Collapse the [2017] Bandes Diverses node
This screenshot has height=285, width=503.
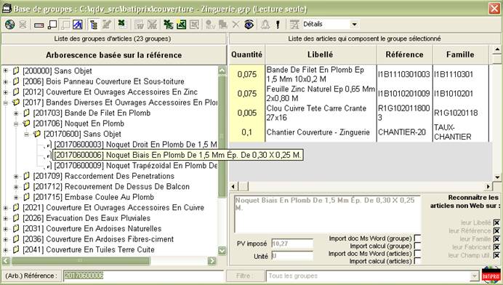coord(6,103)
